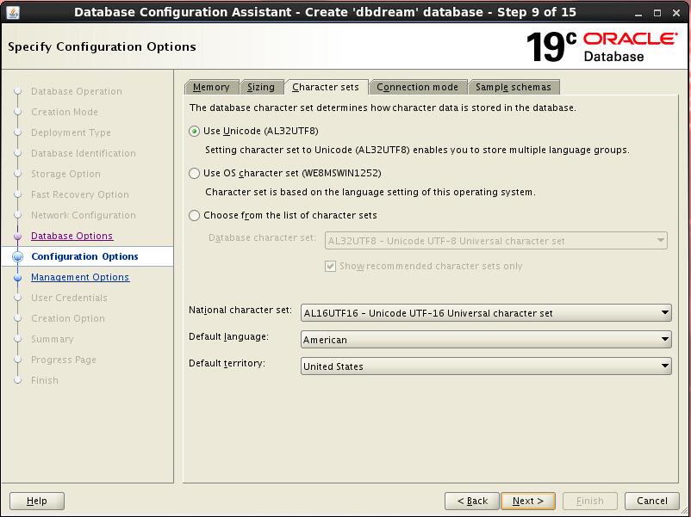
Task: Select Use OS character set option
Action: [x=195, y=173]
